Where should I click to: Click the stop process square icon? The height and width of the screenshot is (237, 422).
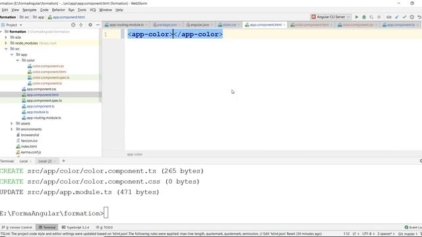(x=379, y=17)
